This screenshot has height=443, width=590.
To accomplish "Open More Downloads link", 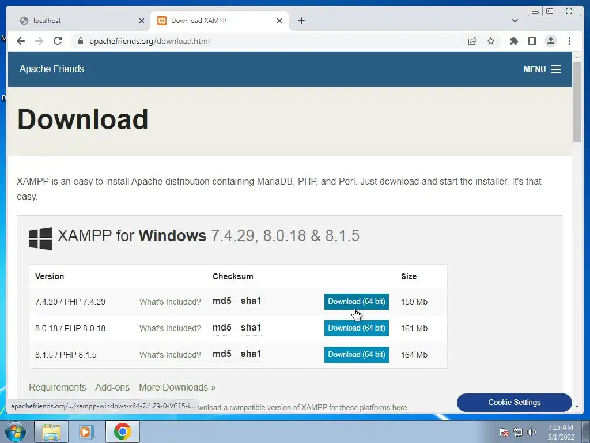I will coord(177,387).
